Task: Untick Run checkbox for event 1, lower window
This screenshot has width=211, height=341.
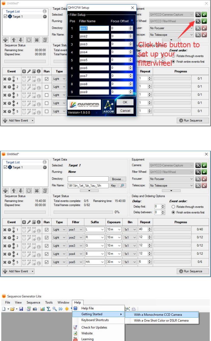Action: 47,230
